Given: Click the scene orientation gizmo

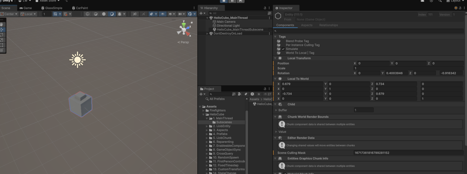Looking at the screenshot, I should 184,29.
